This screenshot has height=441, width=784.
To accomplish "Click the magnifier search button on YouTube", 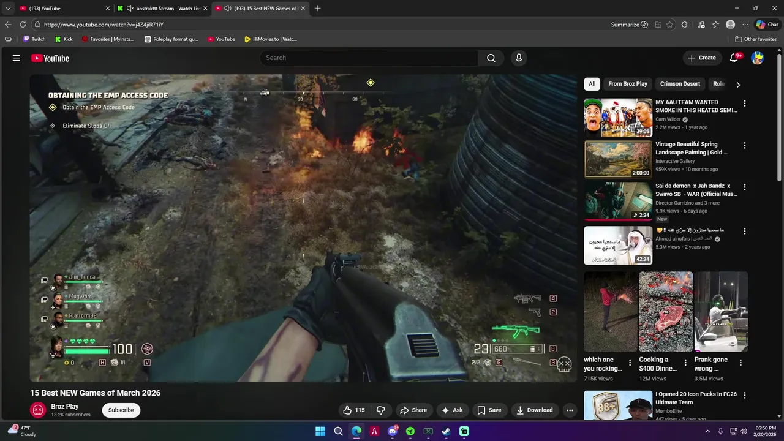I will [x=491, y=58].
